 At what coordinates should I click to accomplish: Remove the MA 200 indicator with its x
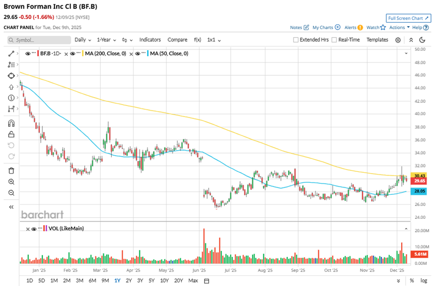point(131,54)
